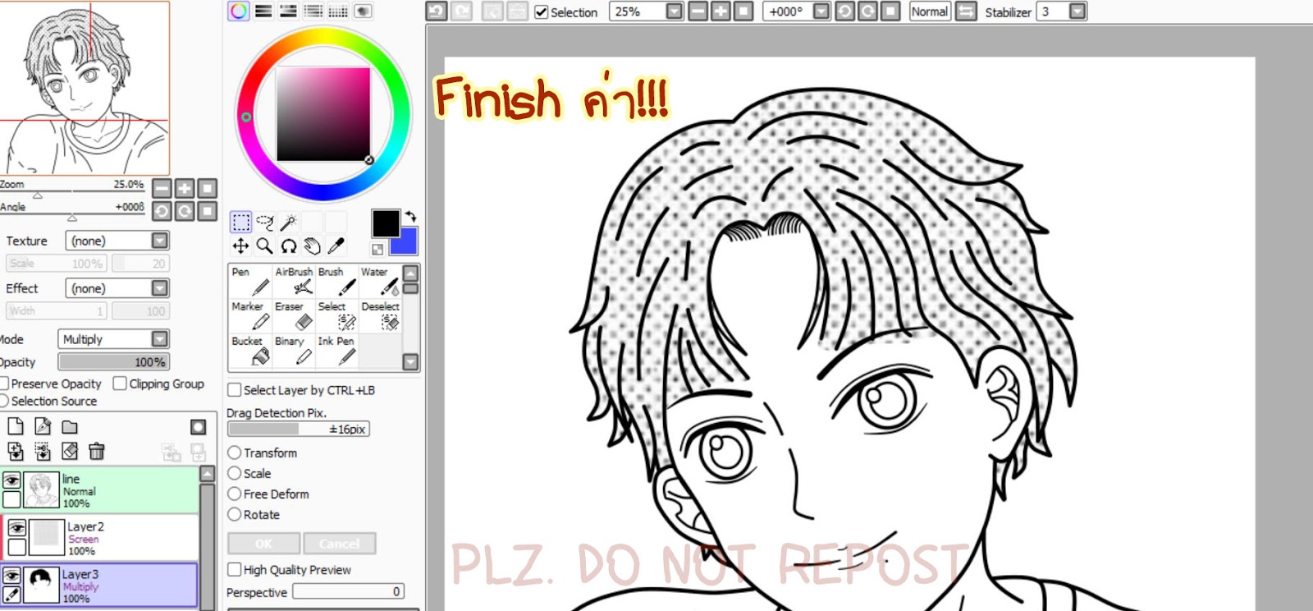The width and height of the screenshot is (1313, 611).
Task: Select the Move tool
Action: [x=240, y=246]
